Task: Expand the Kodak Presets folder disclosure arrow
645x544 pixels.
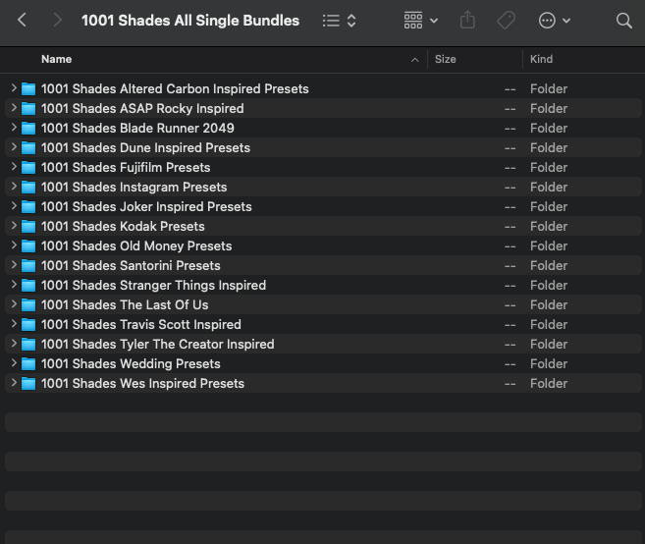Action: coord(14,226)
